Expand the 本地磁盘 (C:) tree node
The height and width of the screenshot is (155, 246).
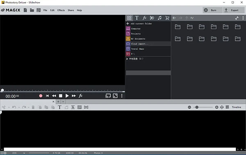click(x=127, y=59)
